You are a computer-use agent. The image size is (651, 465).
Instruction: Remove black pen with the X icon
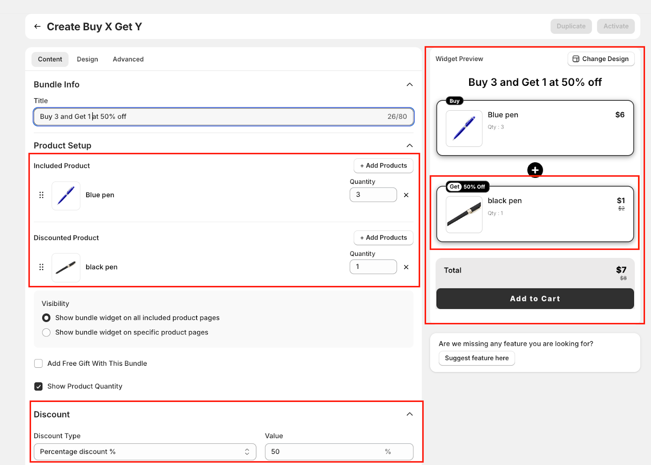tap(406, 267)
